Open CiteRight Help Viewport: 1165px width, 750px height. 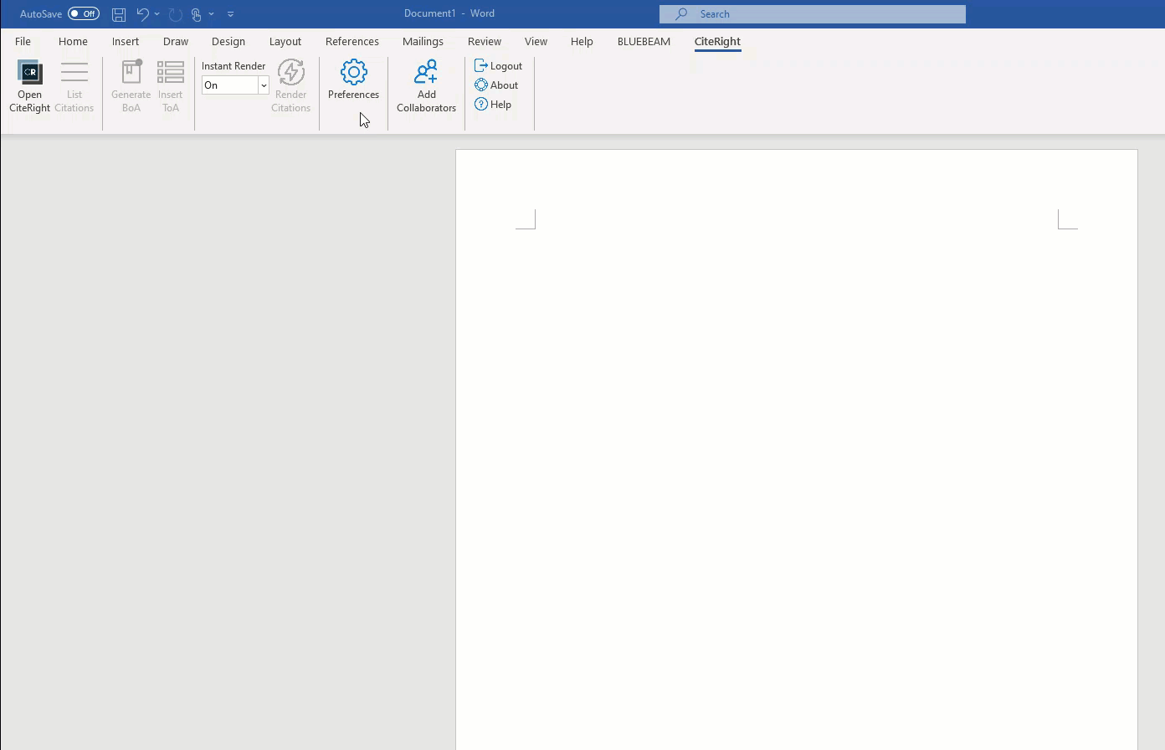(x=493, y=104)
